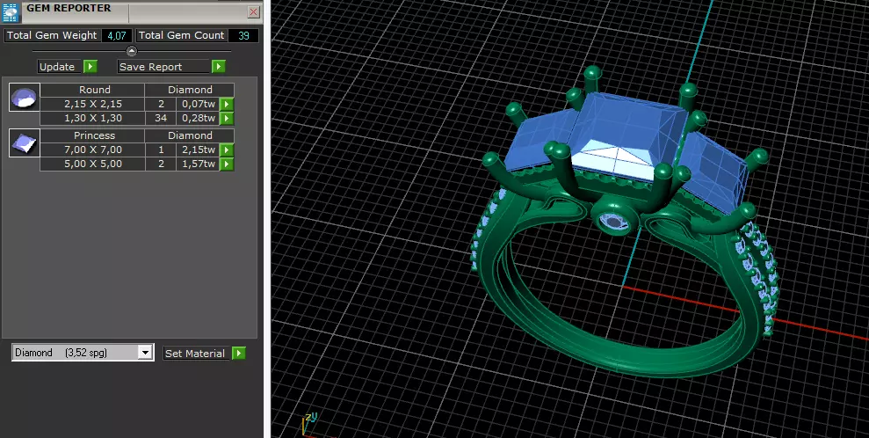The image size is (869, 438).
Task: Click green arrow for 5,00 X 5,00 row
Action: 226,164
